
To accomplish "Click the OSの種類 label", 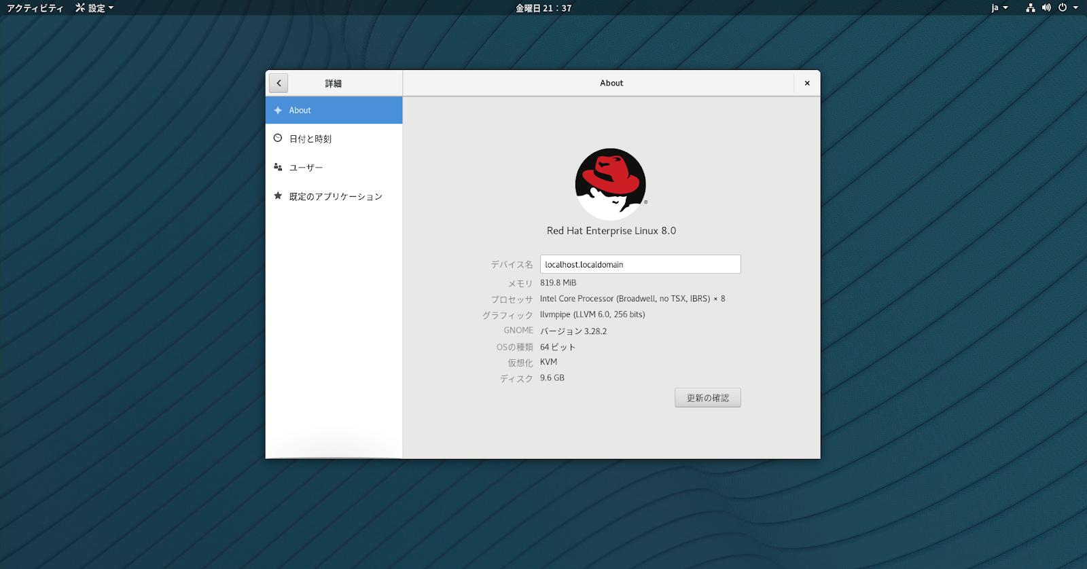I will pos(515,347).
